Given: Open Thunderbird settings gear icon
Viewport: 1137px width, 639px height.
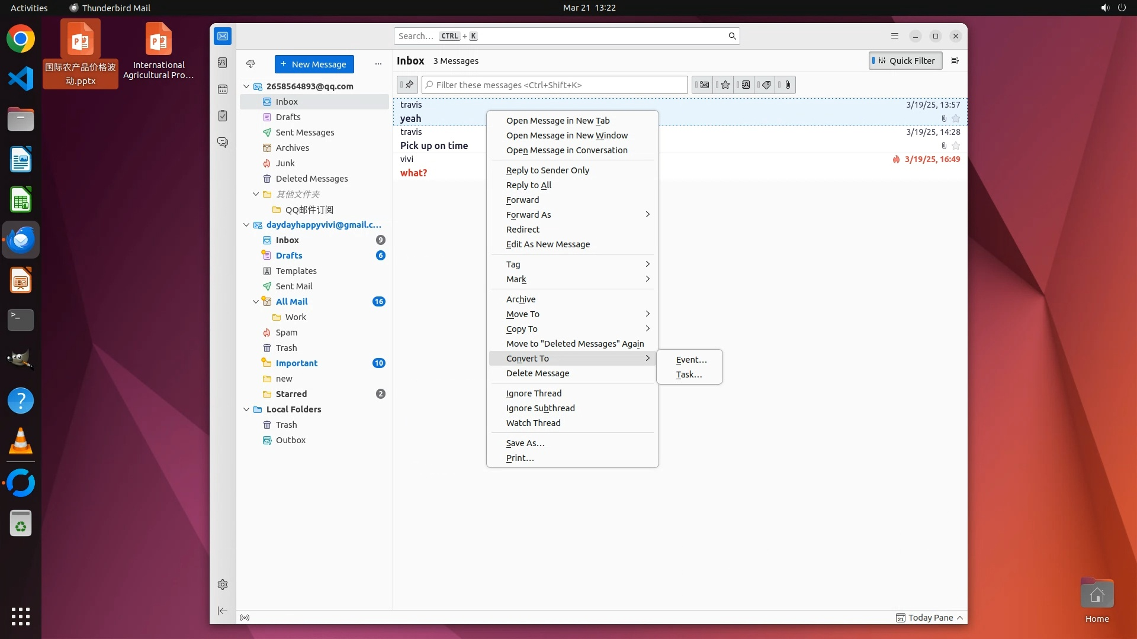Looking at the screenshot, I should (223, 585).
